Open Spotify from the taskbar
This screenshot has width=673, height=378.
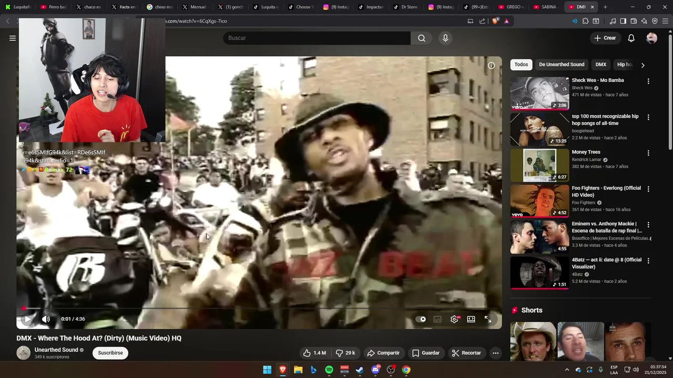[329, 370]
